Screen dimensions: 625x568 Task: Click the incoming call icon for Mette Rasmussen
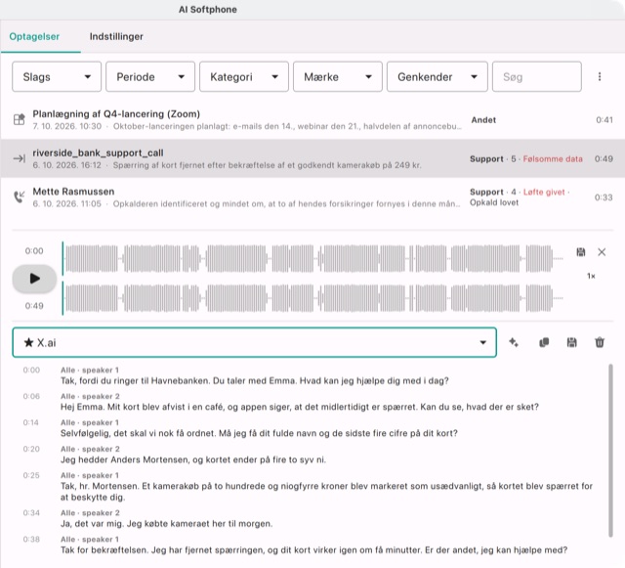point(20,197)
